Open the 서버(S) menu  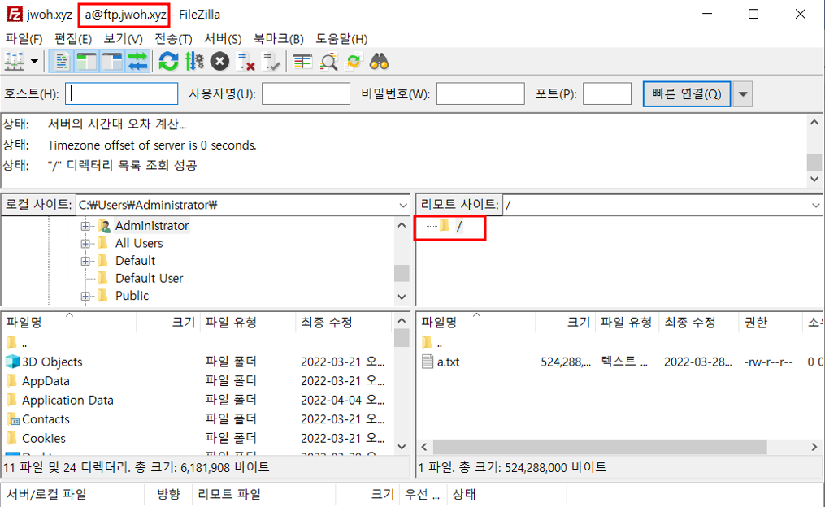click(x=223, y=39)
